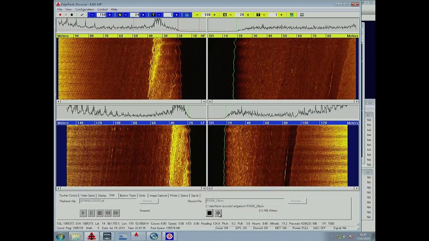Image resolution: width=429 pixels, height=241 pixels.
Task: Switch to the Display tab
Action: tap(102, 195)
